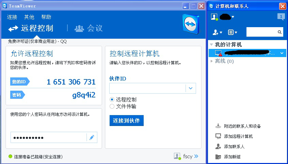Open the notifications chat bubble icon
The height and width of the screenshot is (164, 288).
(281, 17)
